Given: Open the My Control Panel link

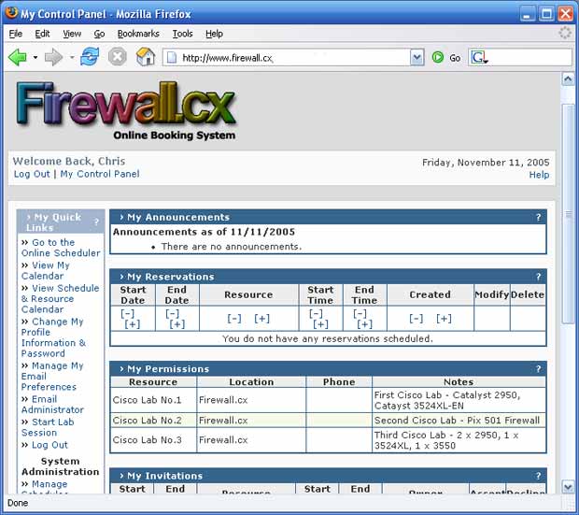Looking at the screenshot, I should tap(100, 174).
